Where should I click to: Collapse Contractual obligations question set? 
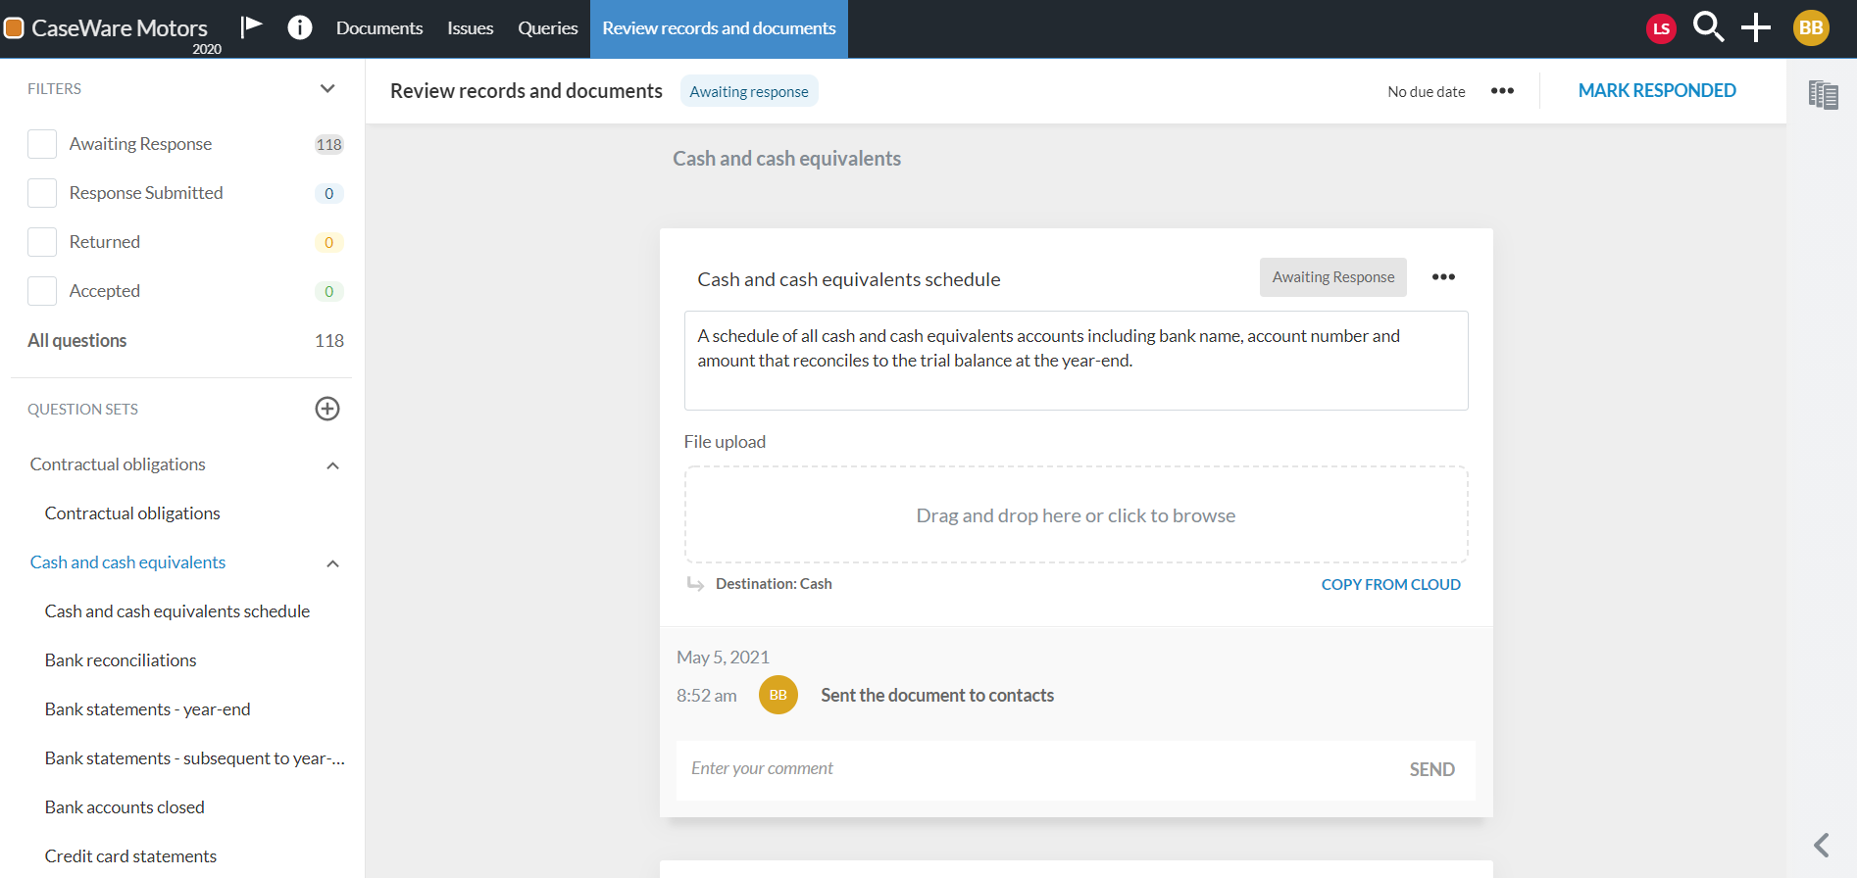[332, 465]
